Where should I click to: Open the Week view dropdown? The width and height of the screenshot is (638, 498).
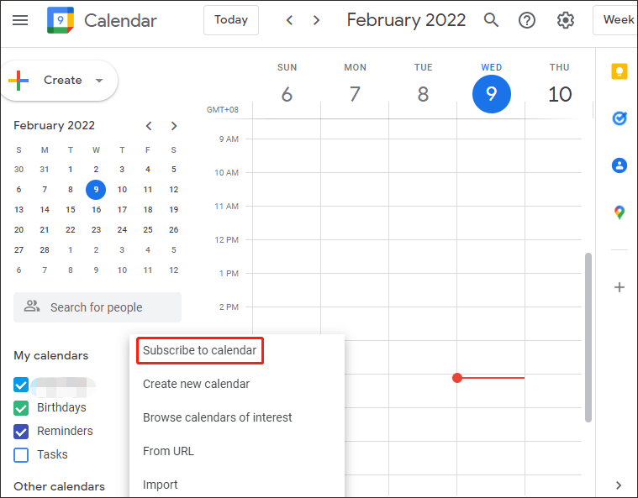615,20
